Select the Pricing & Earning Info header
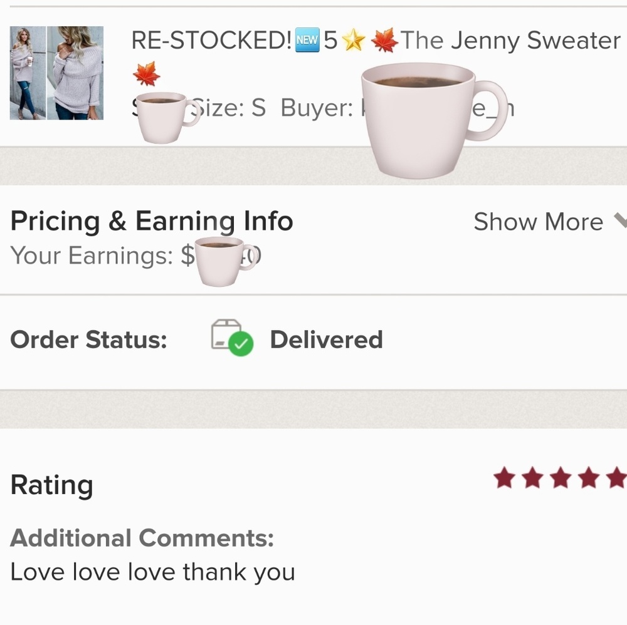 (152, 220)
